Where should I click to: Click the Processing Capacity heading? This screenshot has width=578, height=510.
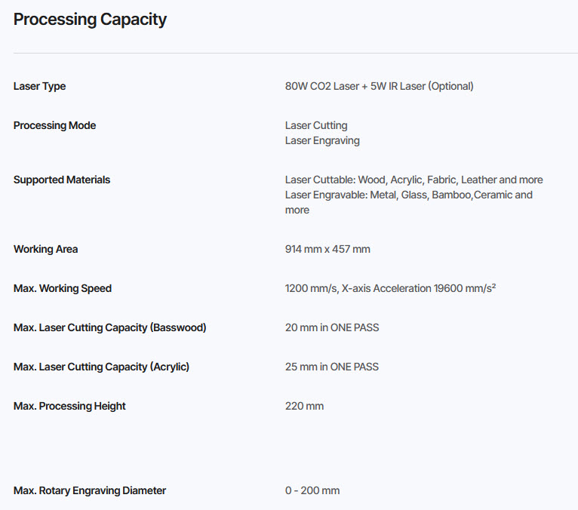[x=90, y=20]
